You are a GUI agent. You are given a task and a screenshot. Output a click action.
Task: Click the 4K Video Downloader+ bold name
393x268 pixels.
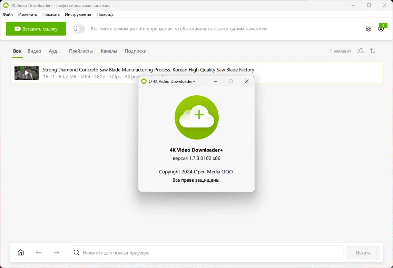tap(196, 150)
